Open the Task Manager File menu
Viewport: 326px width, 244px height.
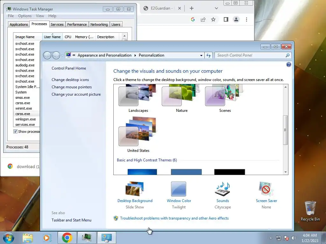(11, 16)
